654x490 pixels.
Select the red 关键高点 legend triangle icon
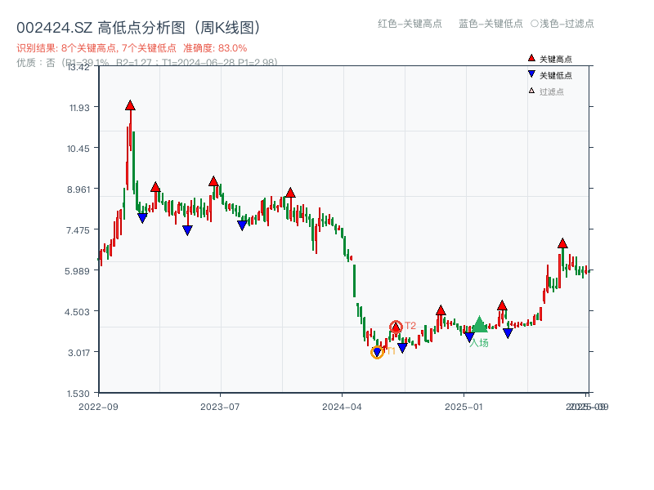point(531,58)
